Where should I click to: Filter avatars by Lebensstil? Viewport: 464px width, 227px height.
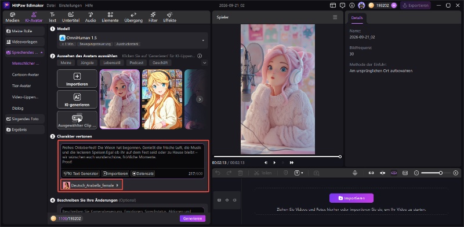tap(111, 63)
